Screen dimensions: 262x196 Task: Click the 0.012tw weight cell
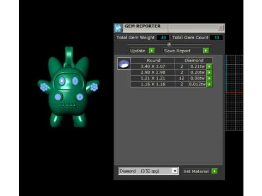coord(197,84)
